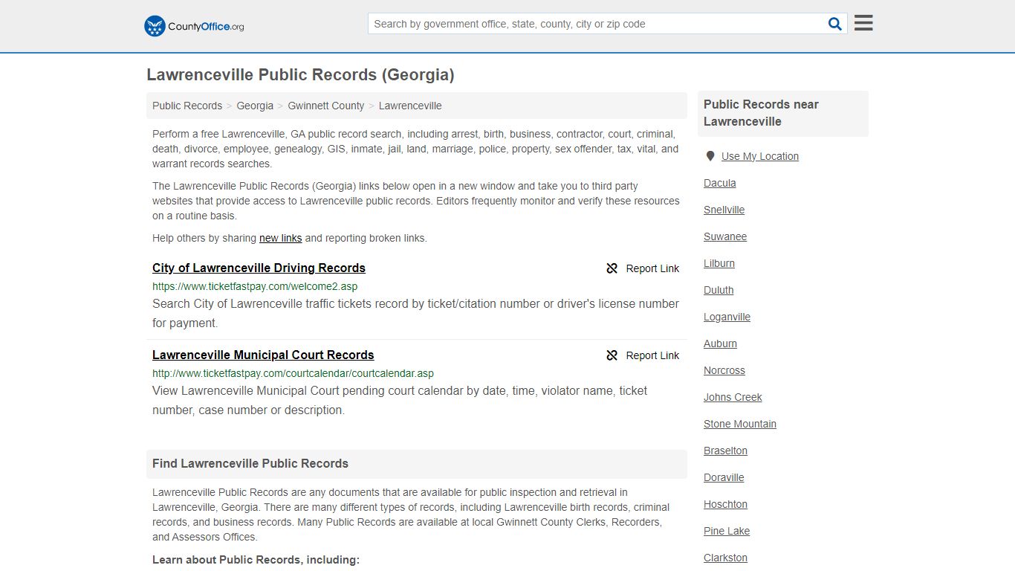Open Auburn public records

click(x=720, y=343)
